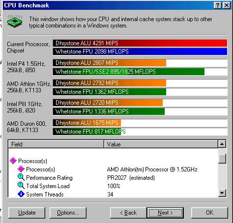Click the description text about CPU and cache
Viewport: 233px width, 223px height.
click(120, 22)
